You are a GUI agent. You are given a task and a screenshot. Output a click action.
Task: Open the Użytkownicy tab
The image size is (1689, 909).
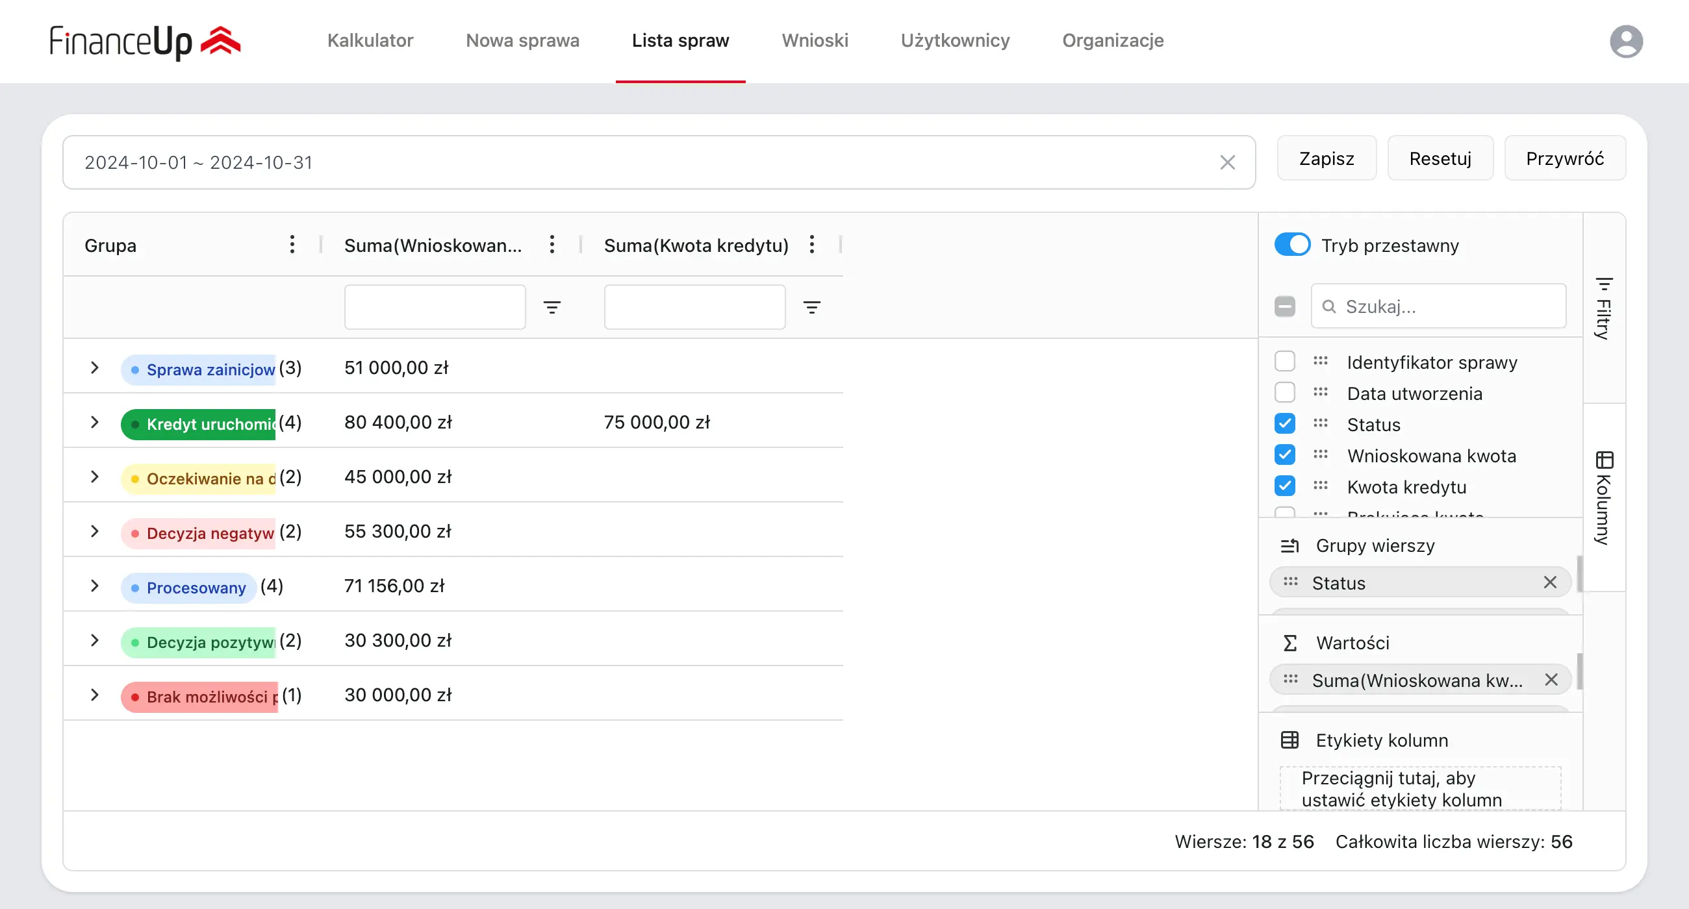(x=956, y=41)
